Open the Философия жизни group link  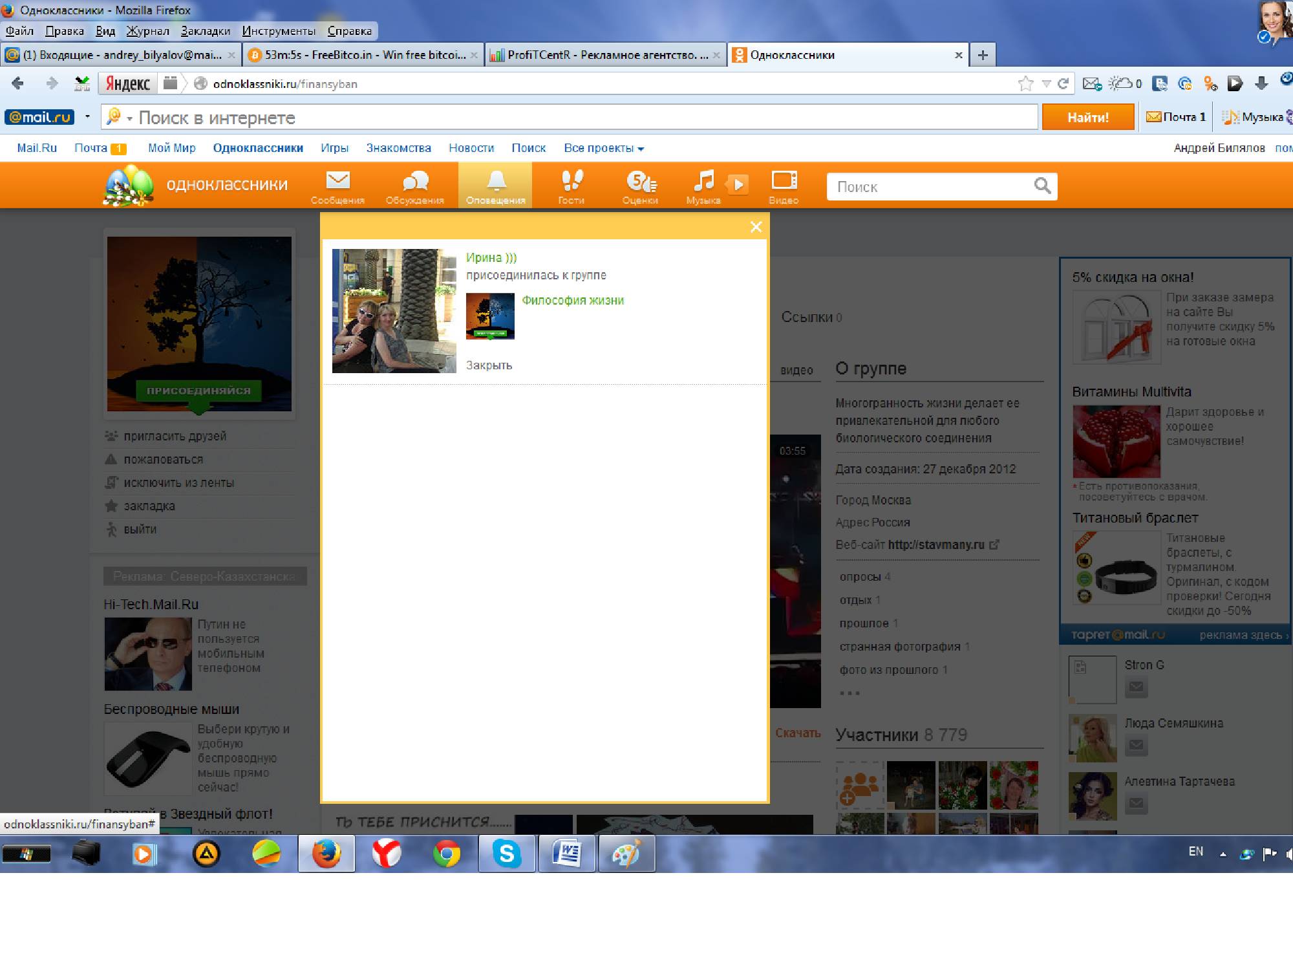[x=573, y=300]
